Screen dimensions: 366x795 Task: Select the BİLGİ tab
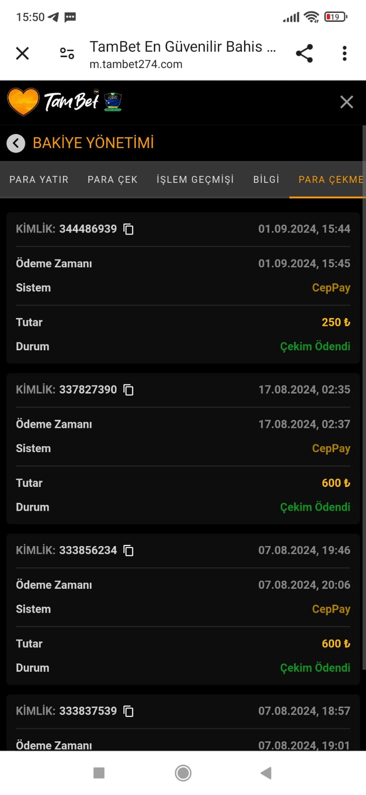pyautogui.click(x=266, y=179)
